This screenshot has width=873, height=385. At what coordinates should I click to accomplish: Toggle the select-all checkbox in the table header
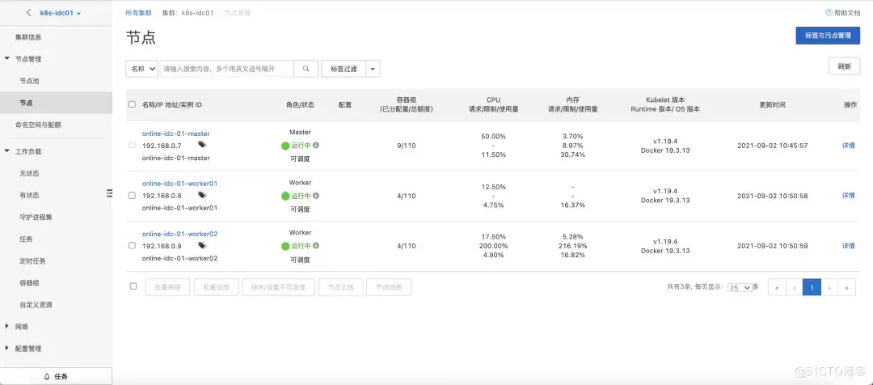point(132,104)
